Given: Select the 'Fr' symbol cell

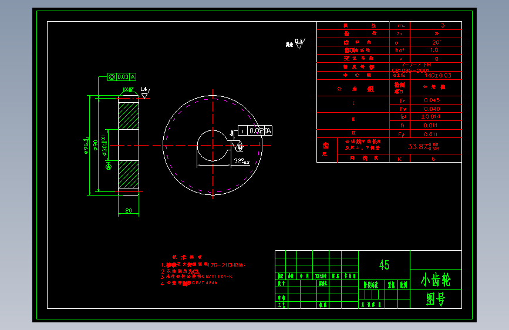Looking at the screenshot, I should 403,100.
